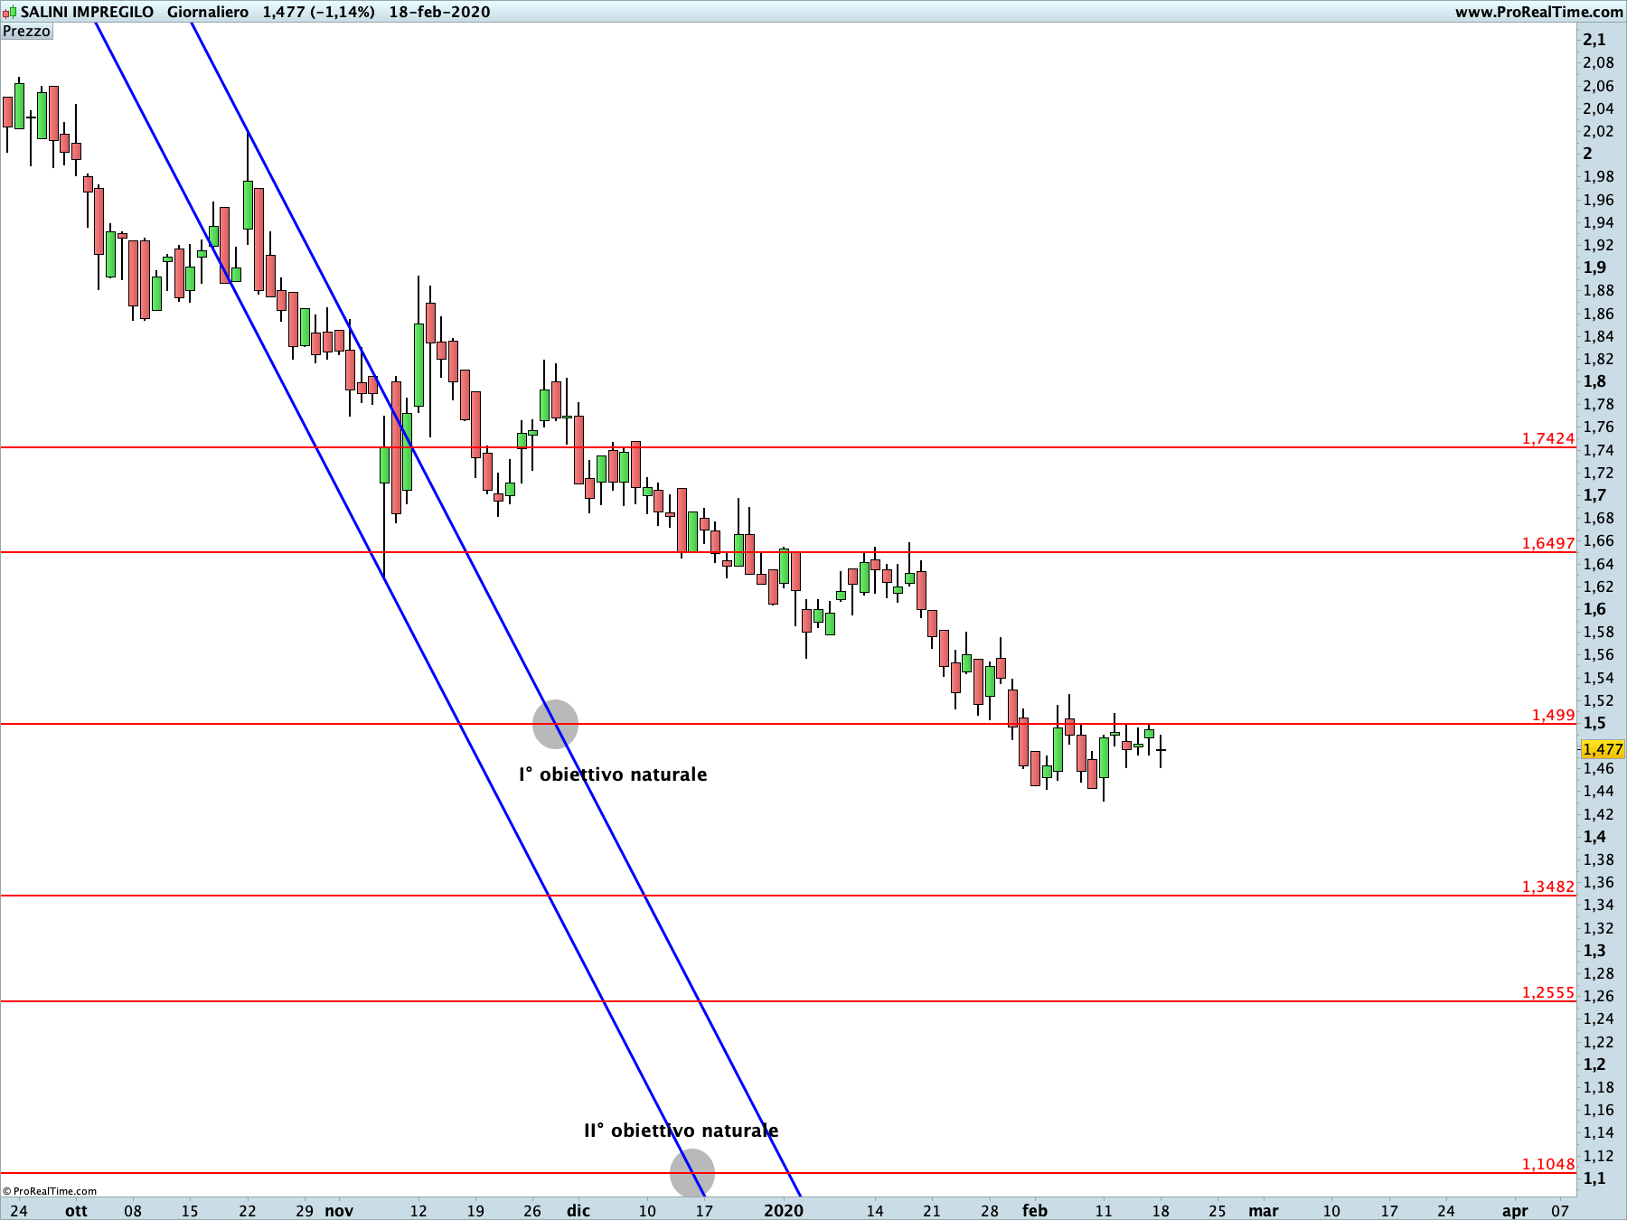
Task: Click the 1,2555 red level label
Action: point(1547,992)
